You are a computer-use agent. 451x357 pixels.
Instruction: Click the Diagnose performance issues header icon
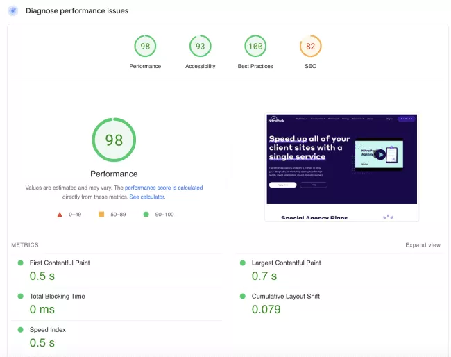pyautogui.click(x=12, y=11)
